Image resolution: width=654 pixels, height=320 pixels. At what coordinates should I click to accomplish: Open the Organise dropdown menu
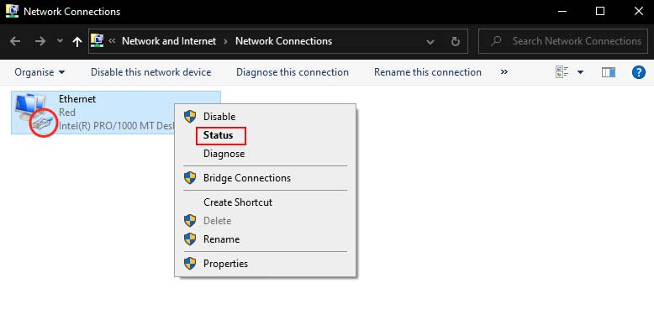[40, 72]
